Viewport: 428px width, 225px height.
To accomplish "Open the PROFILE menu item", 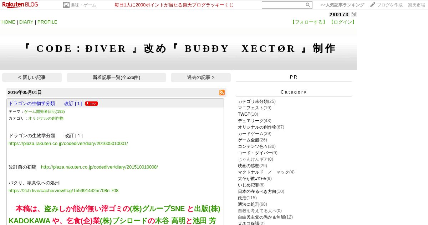I will pos(47,22).
